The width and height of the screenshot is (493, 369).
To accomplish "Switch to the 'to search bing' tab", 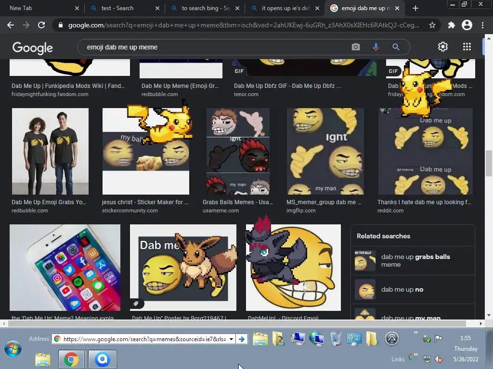I will click(x=205, y=8).
